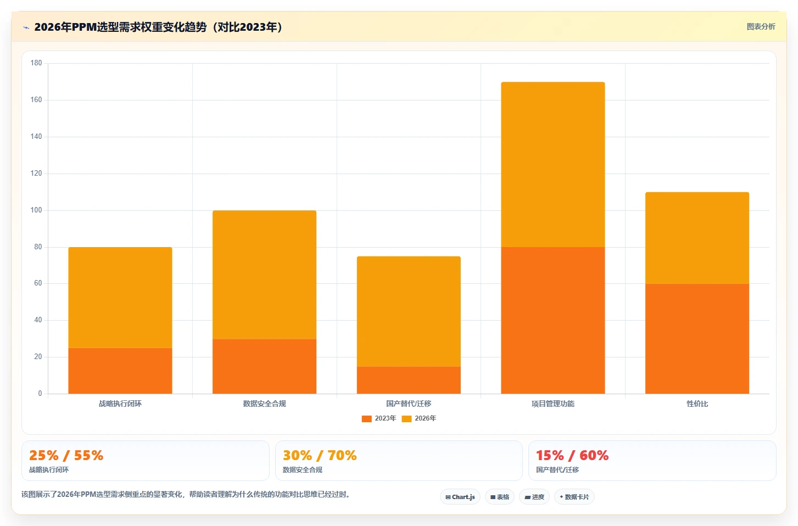The image size is (798, 526).
Task: Click the 15% / 60% stat value
Action: point(572,456)
